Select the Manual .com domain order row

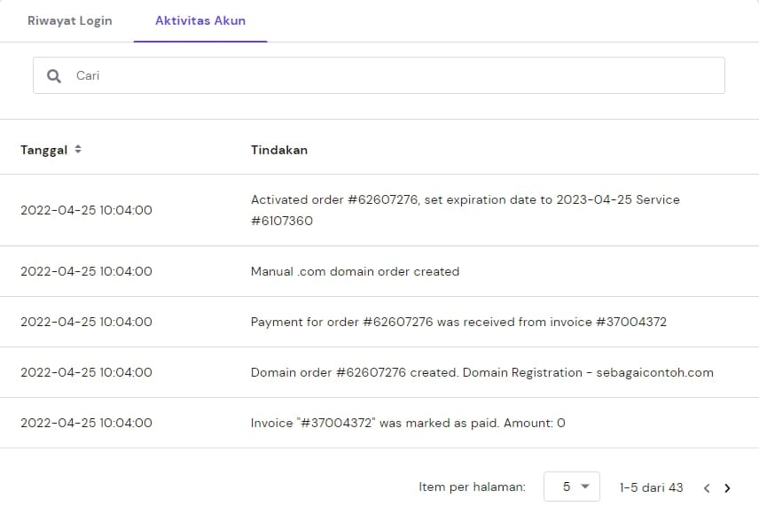(355, 271)
